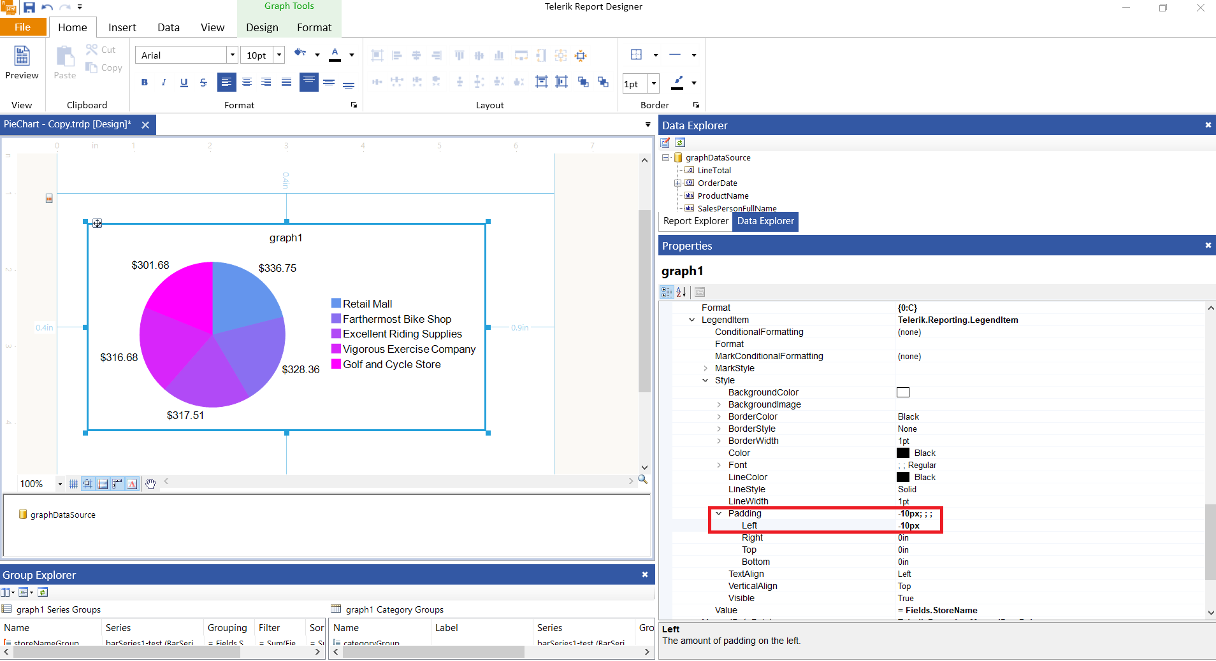Click the Send to Back icon
The width and height of the screenshot is (1216, 661).
point(603,82)
